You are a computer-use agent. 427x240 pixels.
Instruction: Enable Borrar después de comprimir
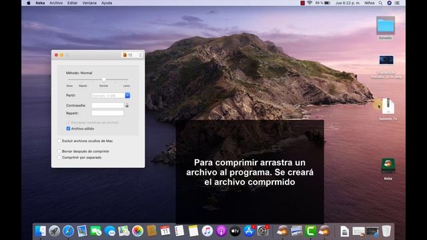point(59,151)
